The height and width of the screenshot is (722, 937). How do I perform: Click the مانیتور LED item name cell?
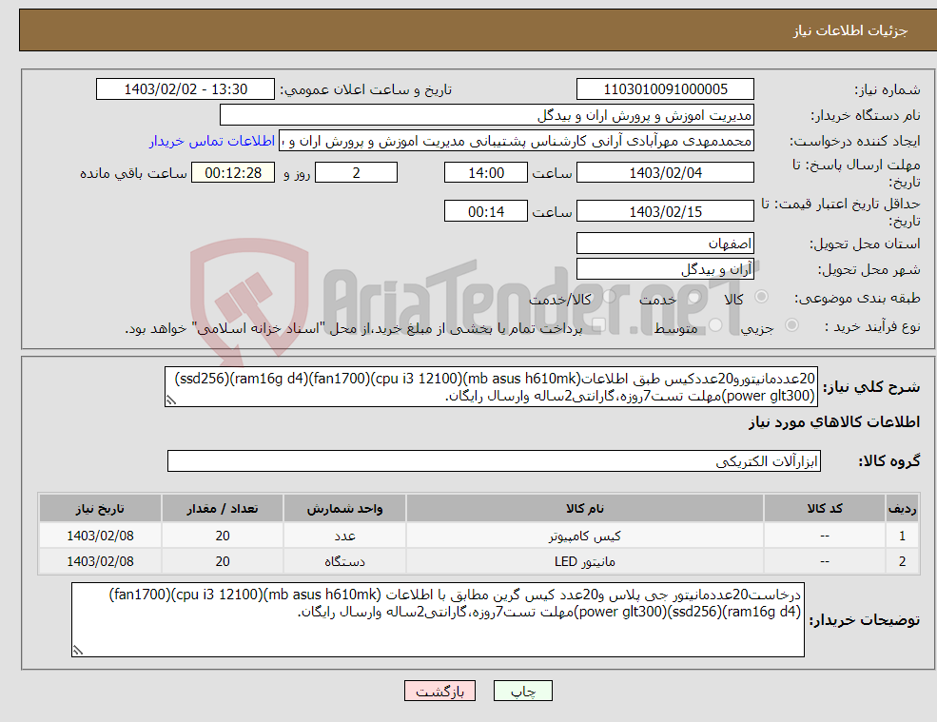point(585,562)
